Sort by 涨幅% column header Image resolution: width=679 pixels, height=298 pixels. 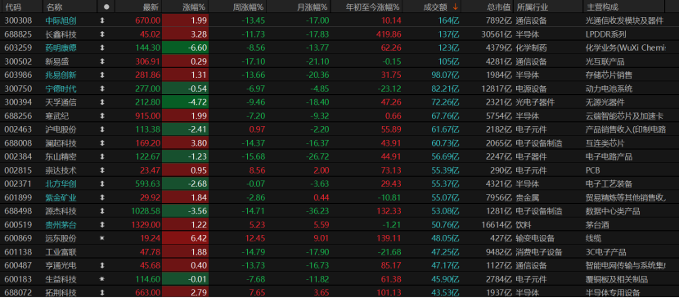(194, 7)
